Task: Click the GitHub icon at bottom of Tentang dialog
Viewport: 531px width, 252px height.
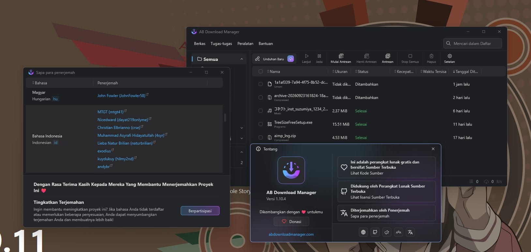Action: pyautogui.click(x=375, y=232)
